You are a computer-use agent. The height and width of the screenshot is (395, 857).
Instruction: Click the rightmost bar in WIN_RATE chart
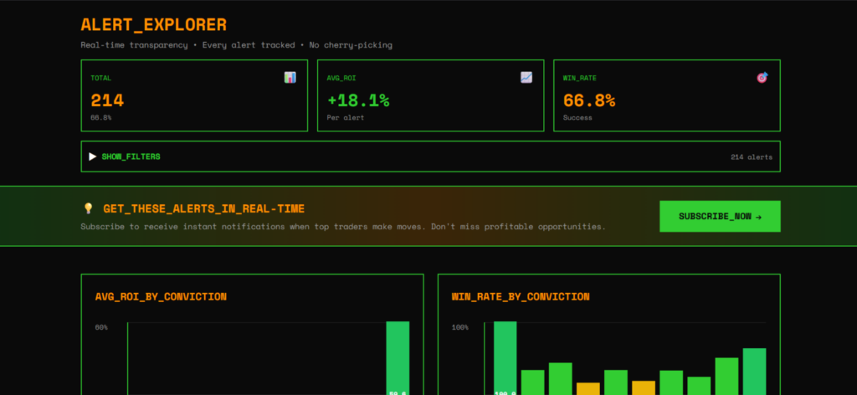click(754, 372)
